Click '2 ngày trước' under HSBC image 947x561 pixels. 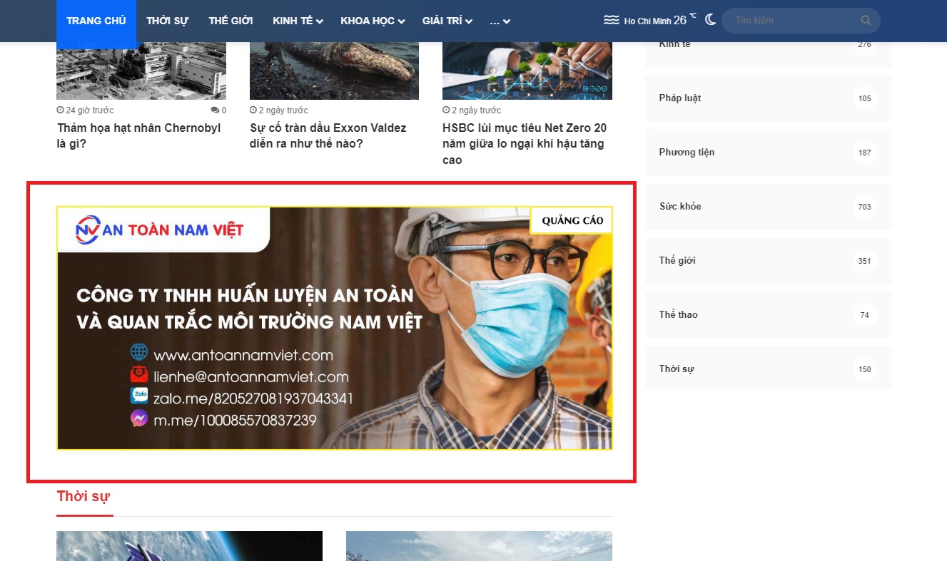472,110
